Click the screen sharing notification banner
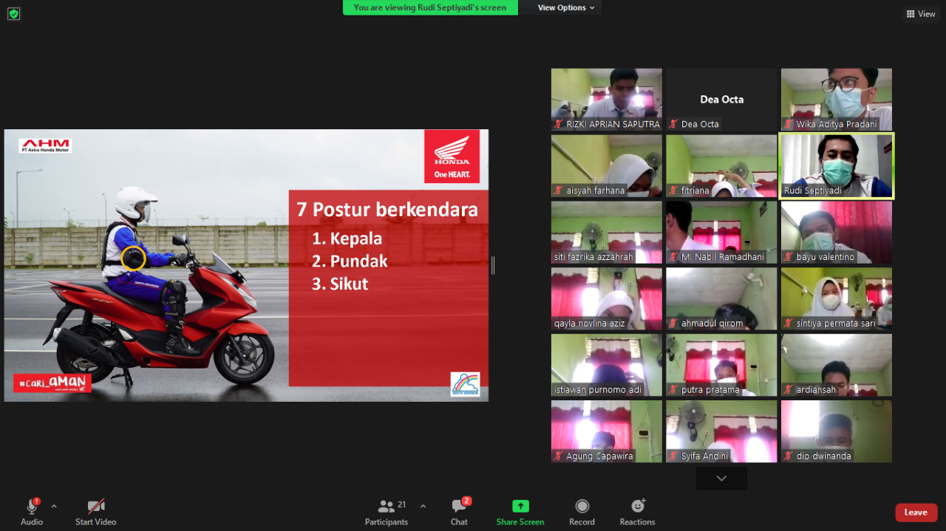 click(430, 7)
